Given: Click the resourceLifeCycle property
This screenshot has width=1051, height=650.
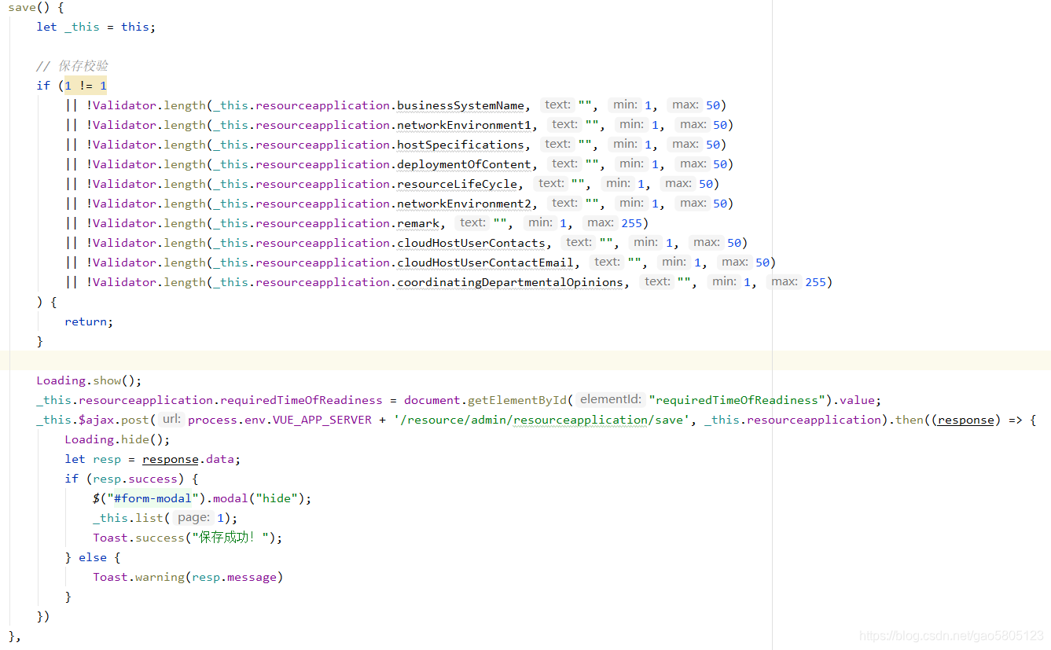Looking at the screenshot, I should tap(457, 184).
